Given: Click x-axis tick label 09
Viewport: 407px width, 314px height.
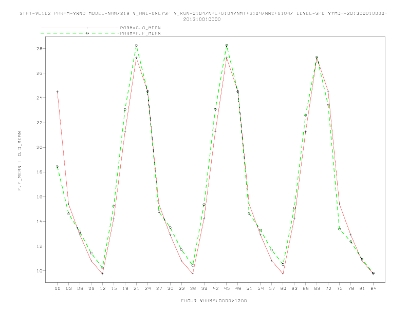Looking at the screenshot, I should tap(91, 288).
